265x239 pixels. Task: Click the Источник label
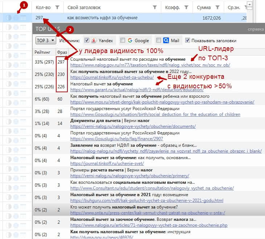click(70, 41)
